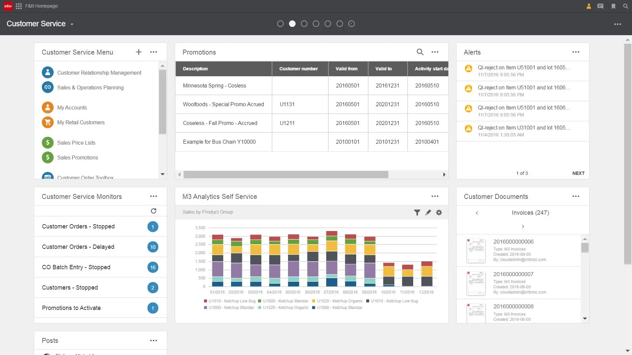Open the bookmark icon in top bar
The height and width of the screenshot is (355, 632).
tap(613, 6)
